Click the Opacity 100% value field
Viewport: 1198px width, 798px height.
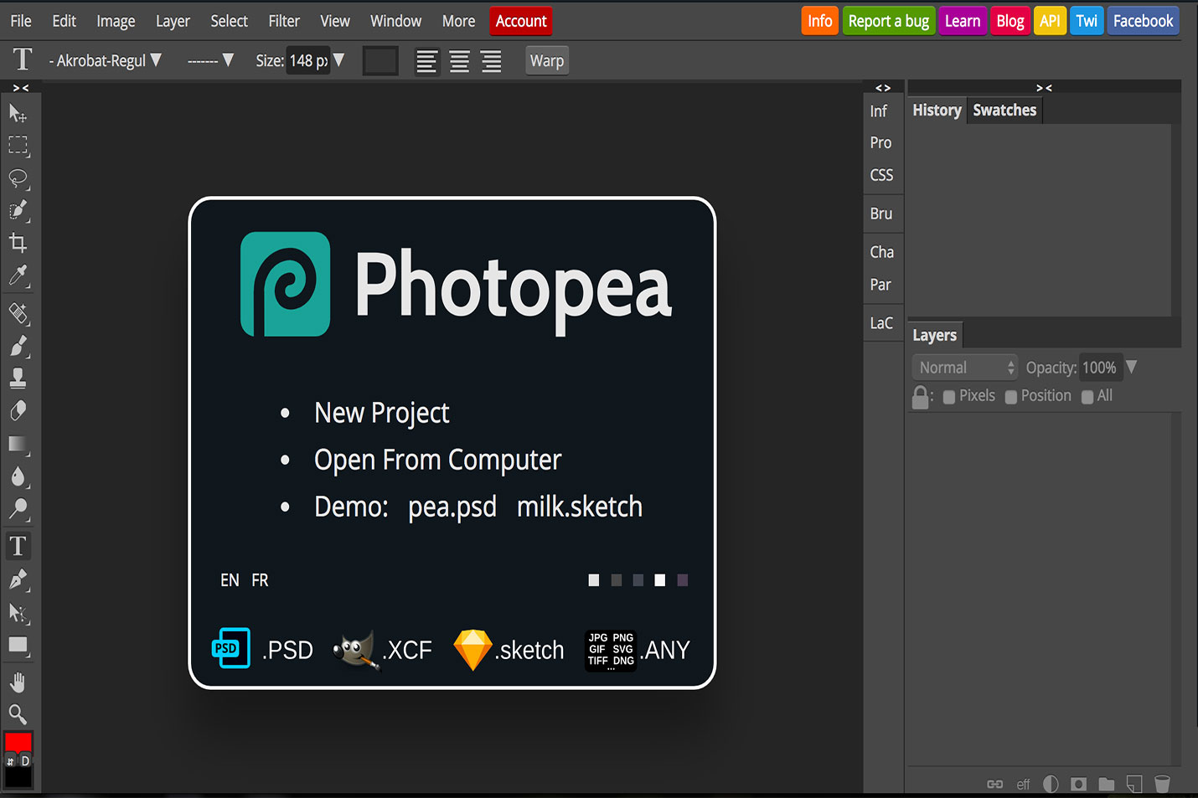tap(1100, 368)
